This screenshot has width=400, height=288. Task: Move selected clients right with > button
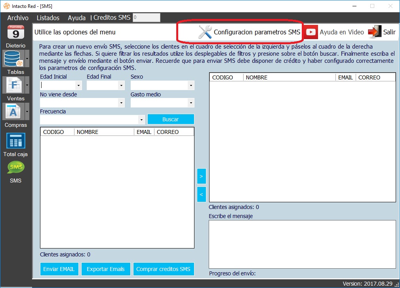[x=201, y=176]
